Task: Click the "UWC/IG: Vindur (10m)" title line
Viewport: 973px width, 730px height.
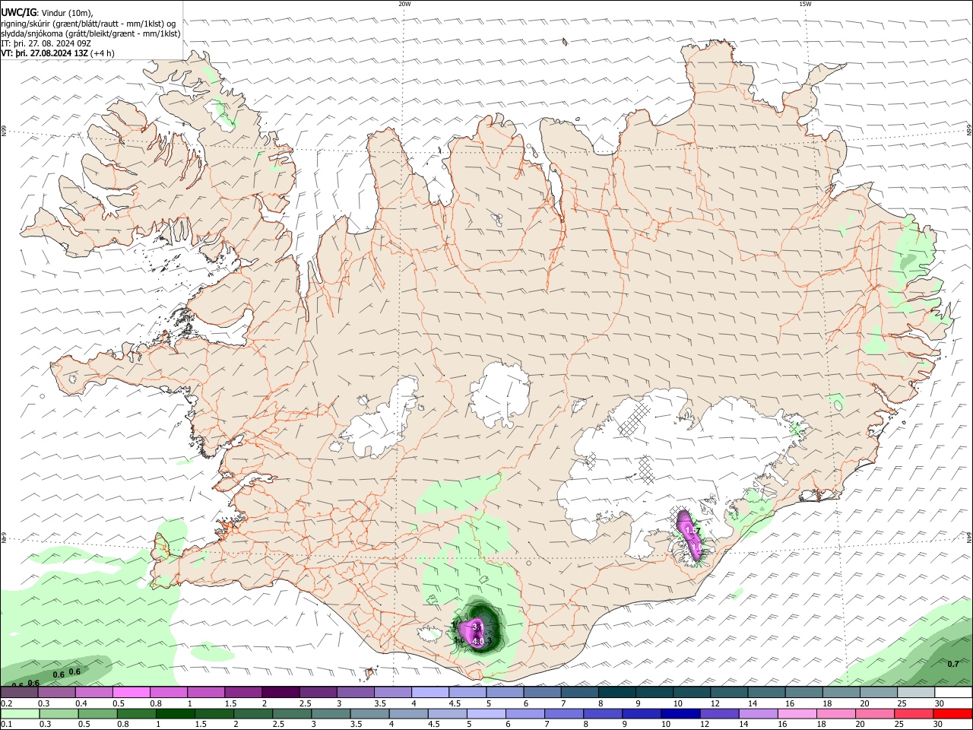Action: coord(47,13)
